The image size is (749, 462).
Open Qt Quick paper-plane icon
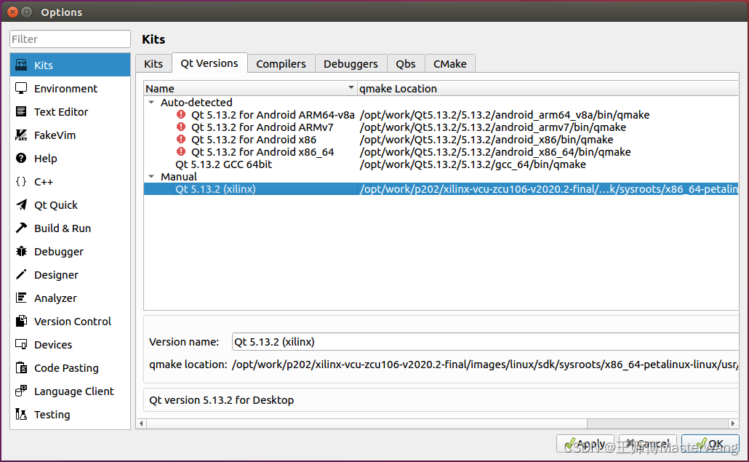pos(21,205)
